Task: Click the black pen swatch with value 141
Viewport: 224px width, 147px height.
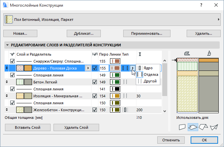Action: point(115,89)
